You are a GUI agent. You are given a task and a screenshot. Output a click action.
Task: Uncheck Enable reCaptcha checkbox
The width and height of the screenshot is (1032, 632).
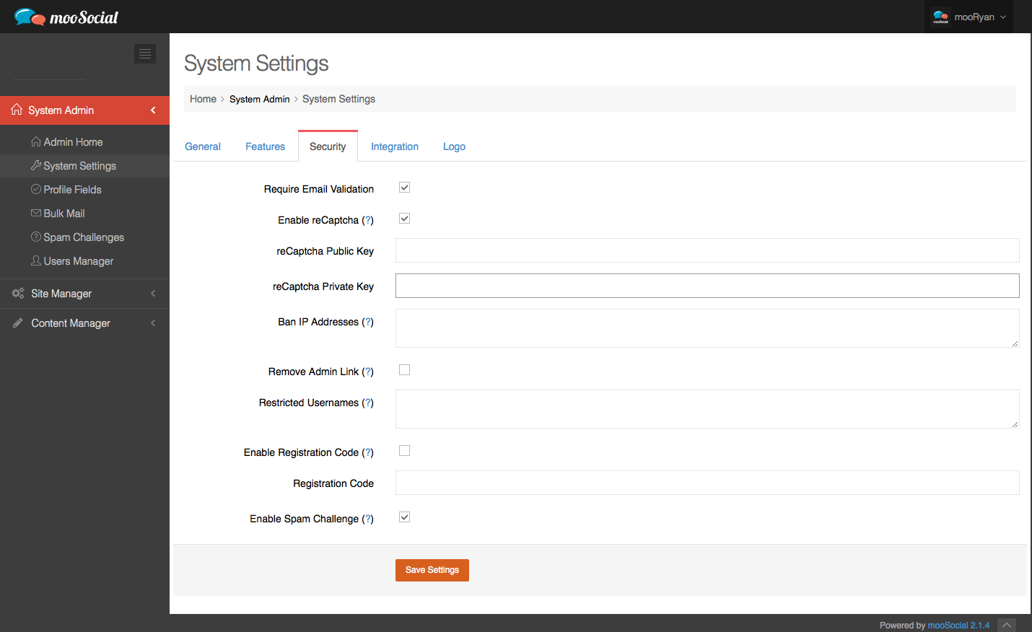coord(404,219)
